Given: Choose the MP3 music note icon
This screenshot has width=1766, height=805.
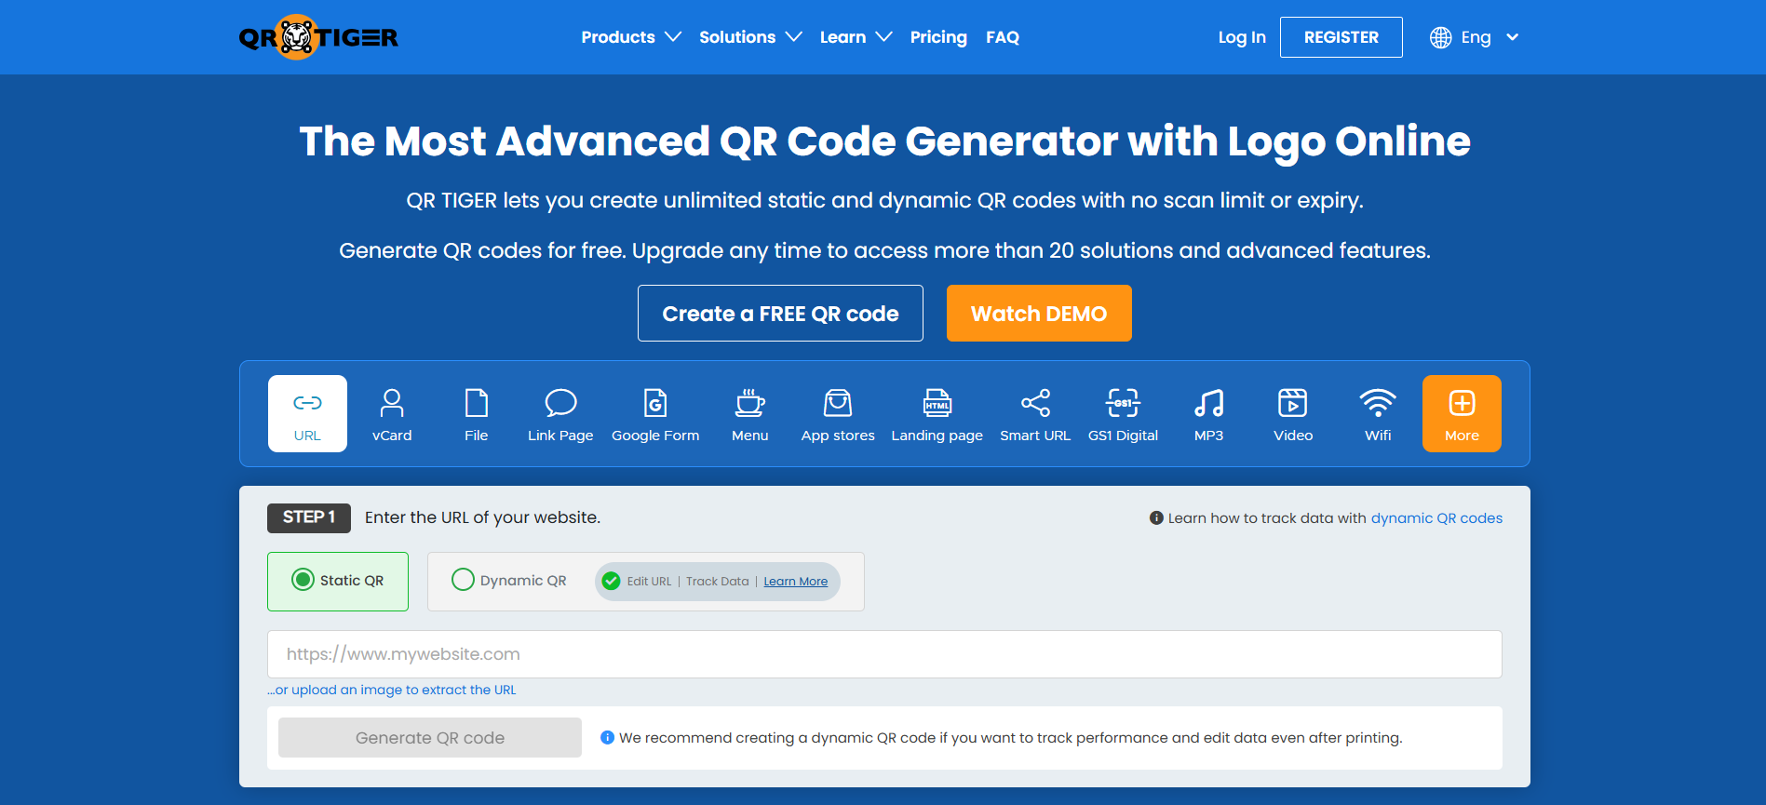Looking at the screenshot, I should point(1208,403).
